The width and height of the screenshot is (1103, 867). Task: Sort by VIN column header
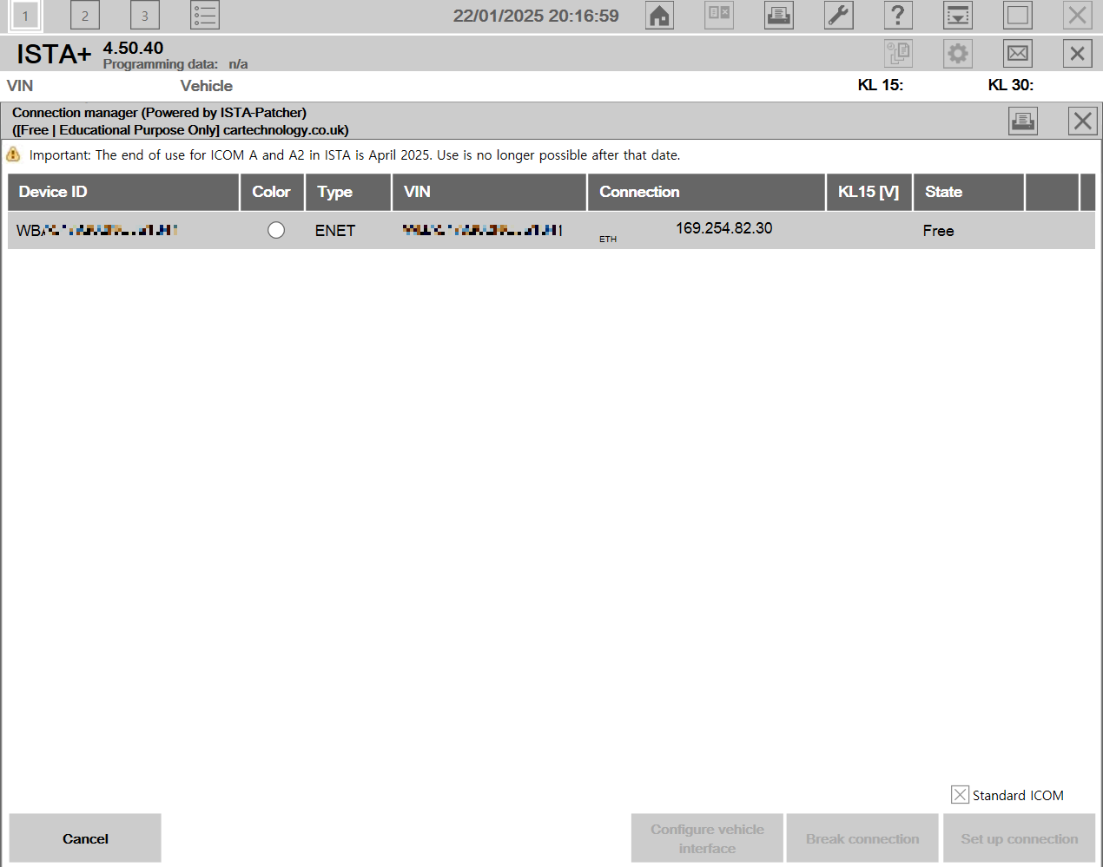point(490,192)
